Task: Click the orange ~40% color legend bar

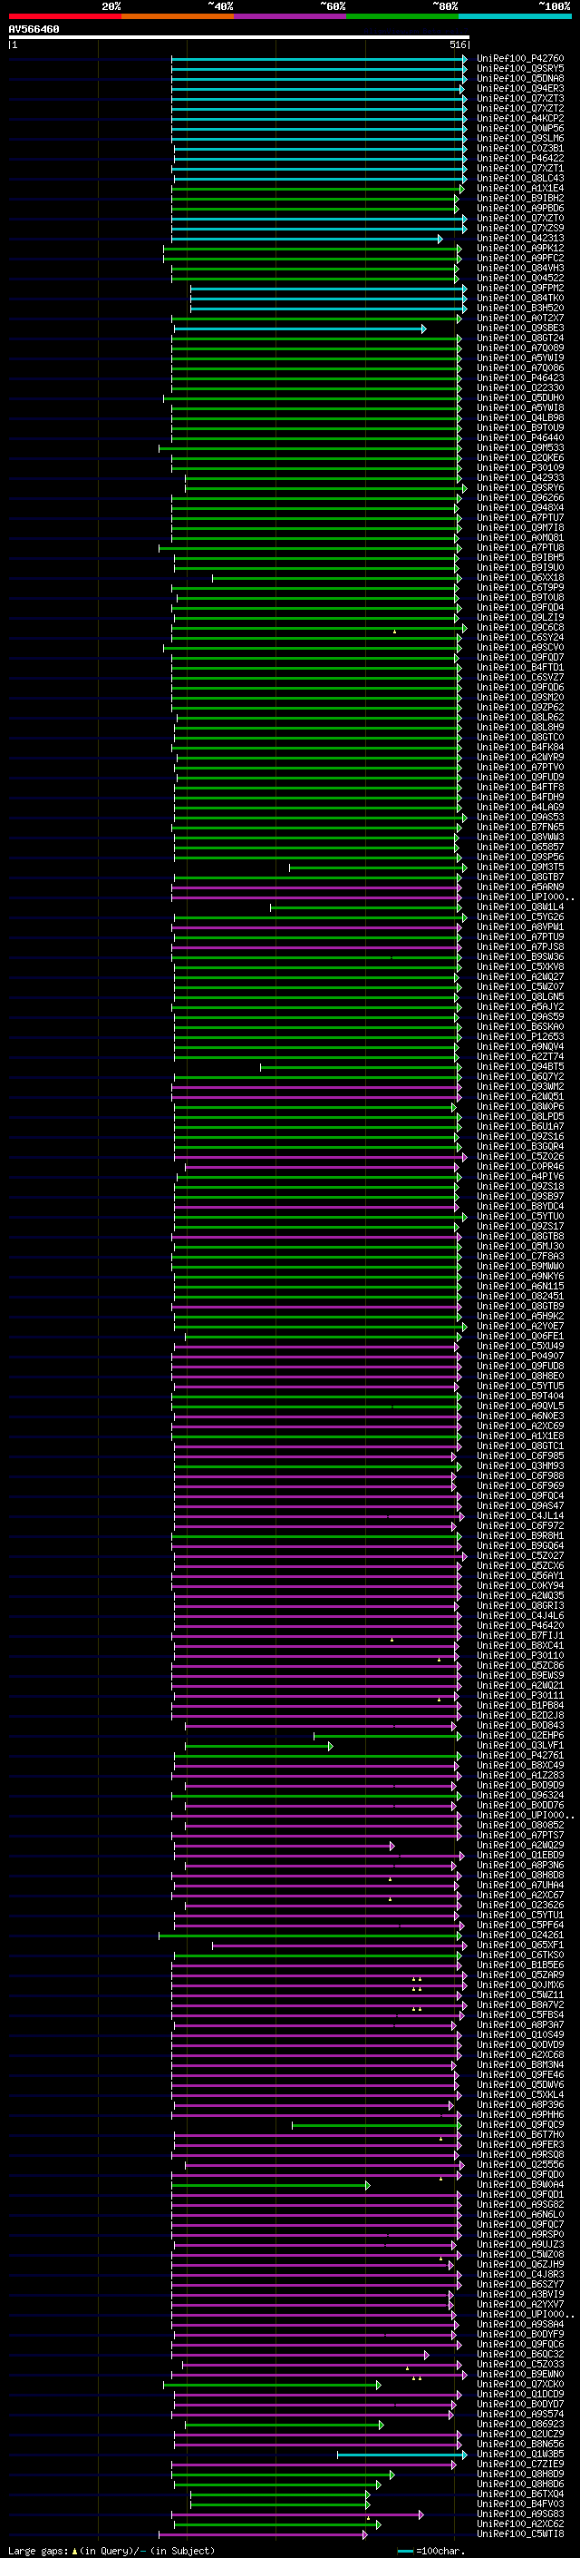Action: (178, 16)
